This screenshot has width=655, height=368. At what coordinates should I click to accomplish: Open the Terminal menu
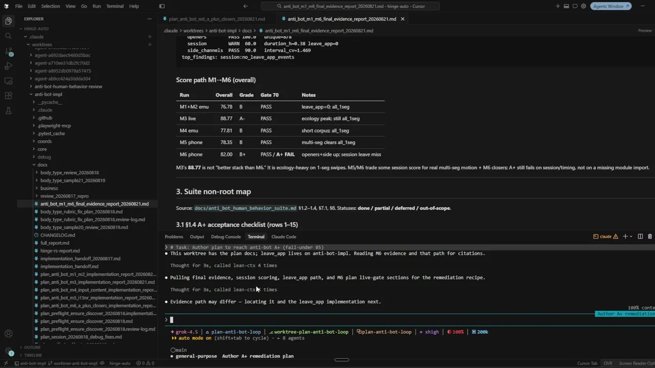(115, 6)
